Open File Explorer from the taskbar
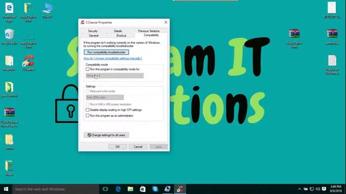The width and height of the screenshot is (346, 194). [130, 189]
